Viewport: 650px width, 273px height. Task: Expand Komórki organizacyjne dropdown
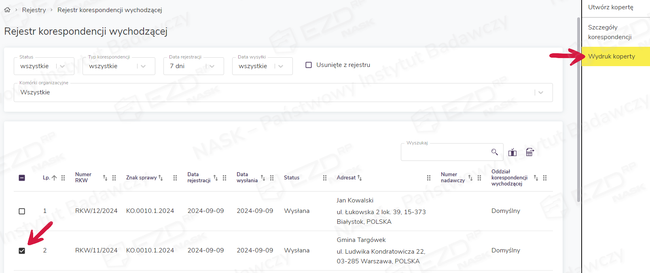(x=540, y=92)
